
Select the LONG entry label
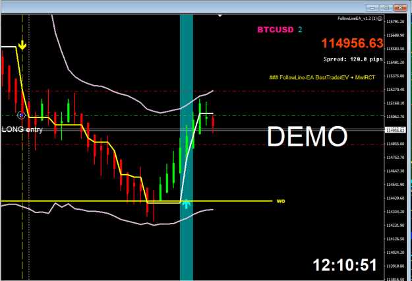point(22,129)
